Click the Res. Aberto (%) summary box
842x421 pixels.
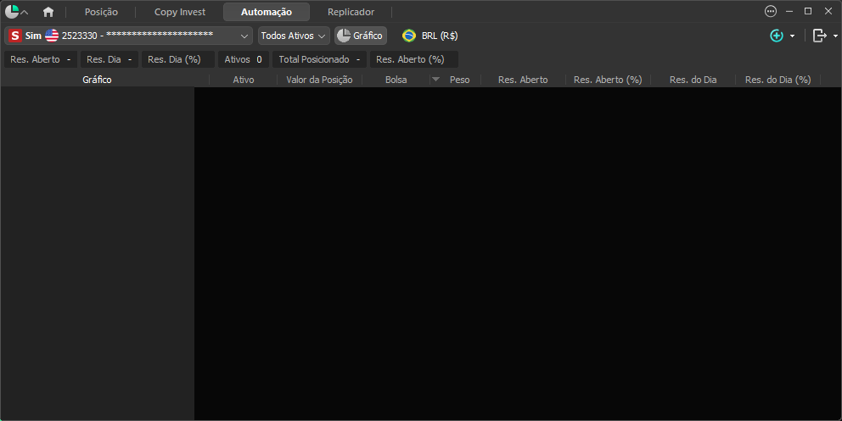click(x=414, y=59)
